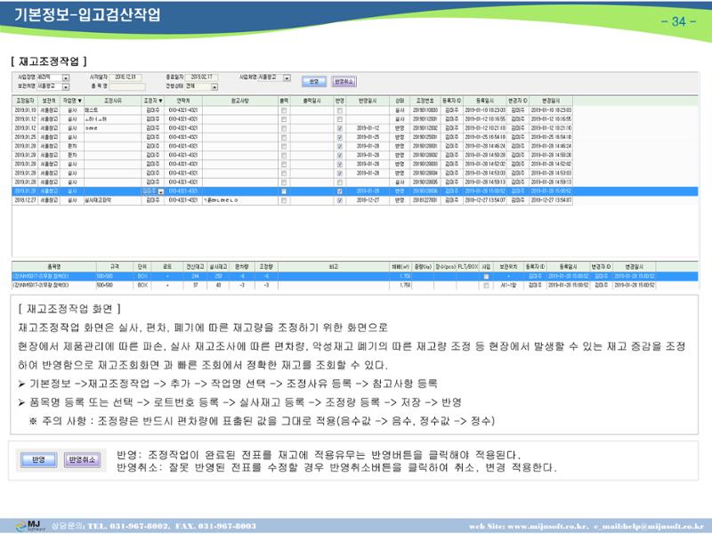Image resolution: width=712 pixels, height=534 pixels.
Task: Toggle the checkbox in the highlighted item row
Action: point(486,277)
